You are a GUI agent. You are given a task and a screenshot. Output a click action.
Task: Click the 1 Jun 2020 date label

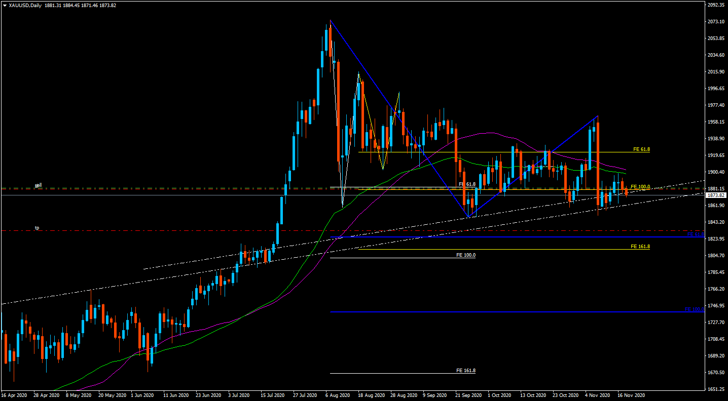[142, 394]
